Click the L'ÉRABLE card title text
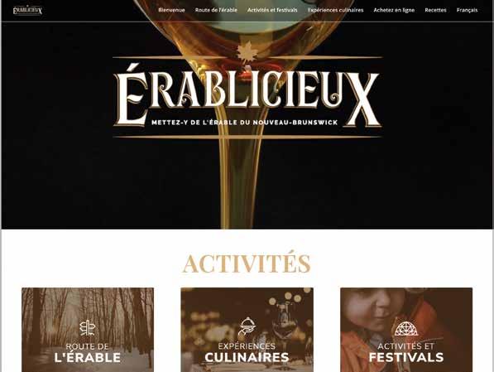Screen dimensions: 494x372 pyautogui.click(x=88, y=358)
